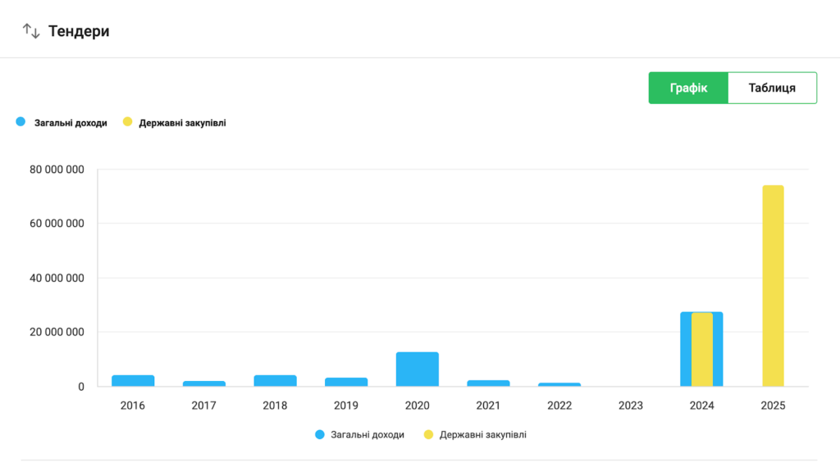Click the up-down arrows icon beside Тендери
Image resolution: width=840 pixels, height=467 pixels.
[x=31, y=31]
